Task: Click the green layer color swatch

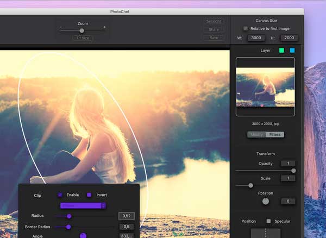Action: 281,51
